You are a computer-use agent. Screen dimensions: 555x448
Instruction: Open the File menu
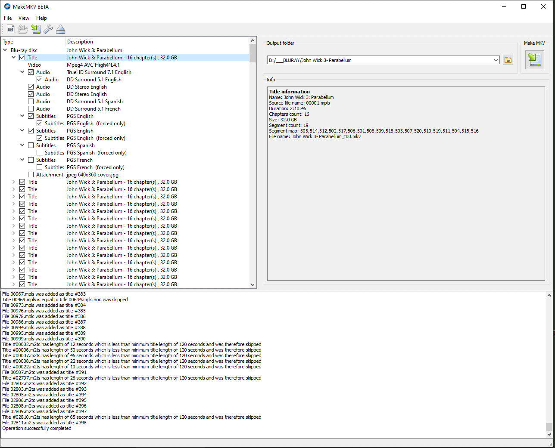(8, 18)
